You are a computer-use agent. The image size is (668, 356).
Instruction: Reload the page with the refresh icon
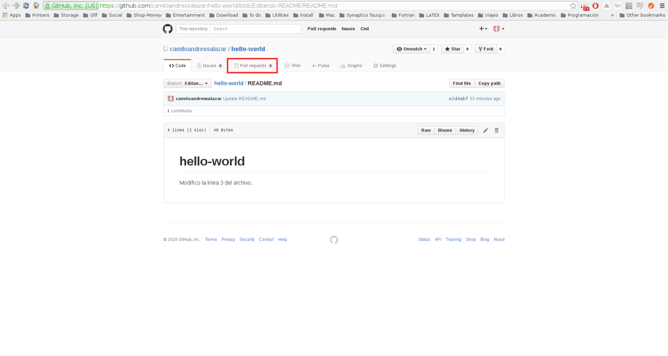(x=26, y=6)
